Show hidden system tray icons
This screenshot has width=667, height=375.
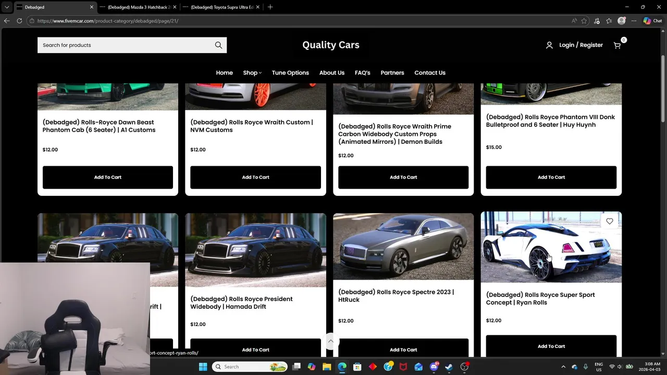point(563,367)
